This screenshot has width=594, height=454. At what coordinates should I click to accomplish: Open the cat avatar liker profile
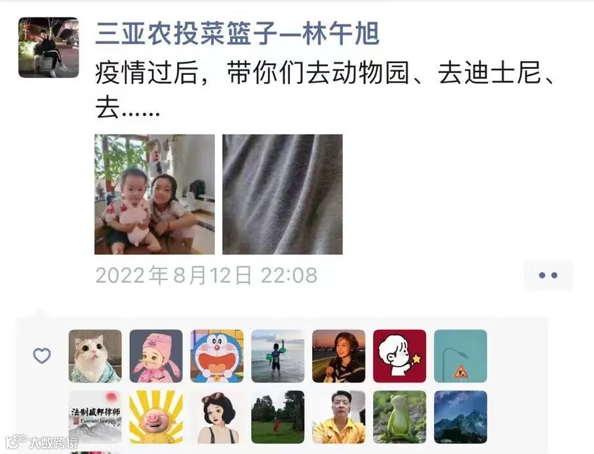[x=95, y=356]
